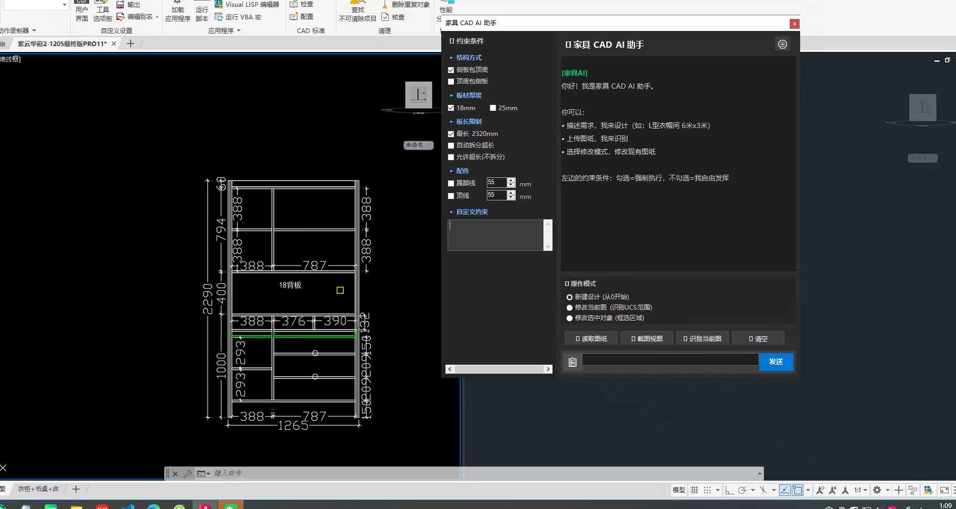Open the workspace switching gear icon
The image size is (956, 509).
click(877, 490)
